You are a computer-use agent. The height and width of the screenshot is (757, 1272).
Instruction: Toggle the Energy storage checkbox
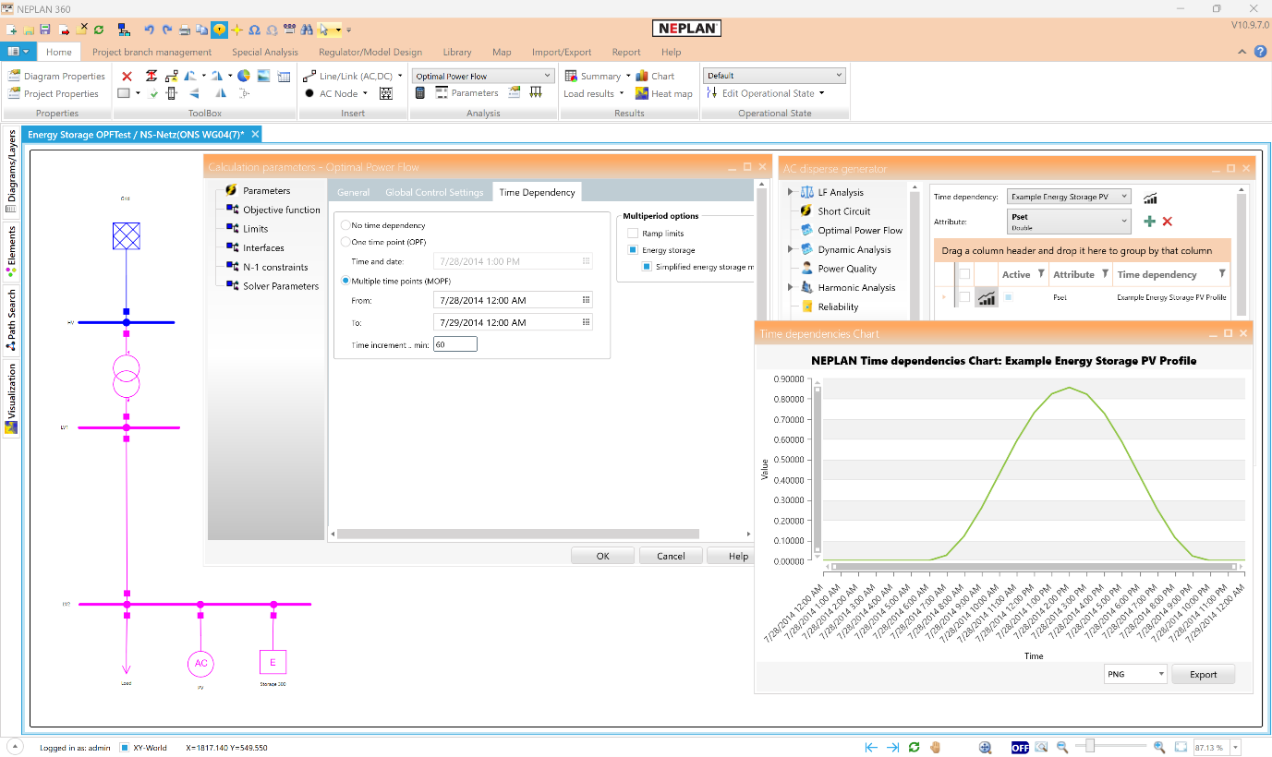tap(633, 250)
